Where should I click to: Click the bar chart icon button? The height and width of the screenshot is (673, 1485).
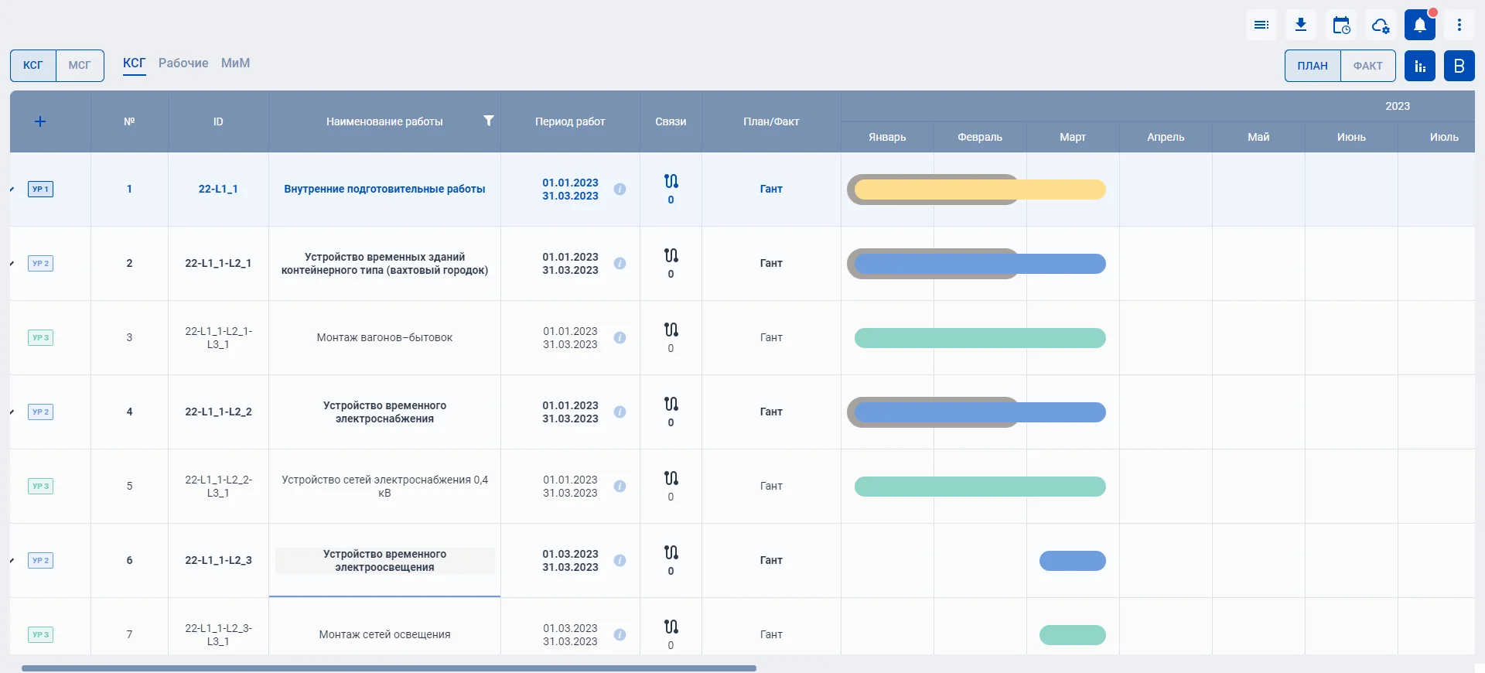point(1420,66)
